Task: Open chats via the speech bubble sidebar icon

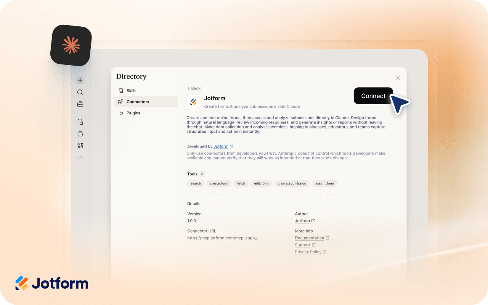Action: click(80, 122)
